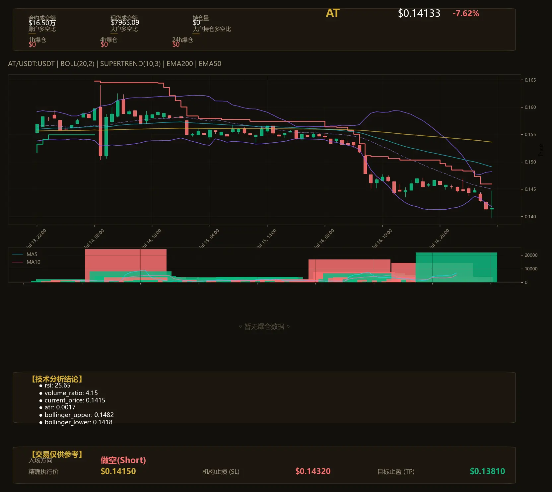
Task: Click the Jul 16, 20:00 time axis label
Action: [440, 238]
